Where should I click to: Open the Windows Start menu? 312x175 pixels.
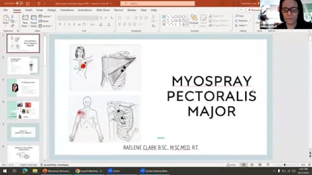5,171
